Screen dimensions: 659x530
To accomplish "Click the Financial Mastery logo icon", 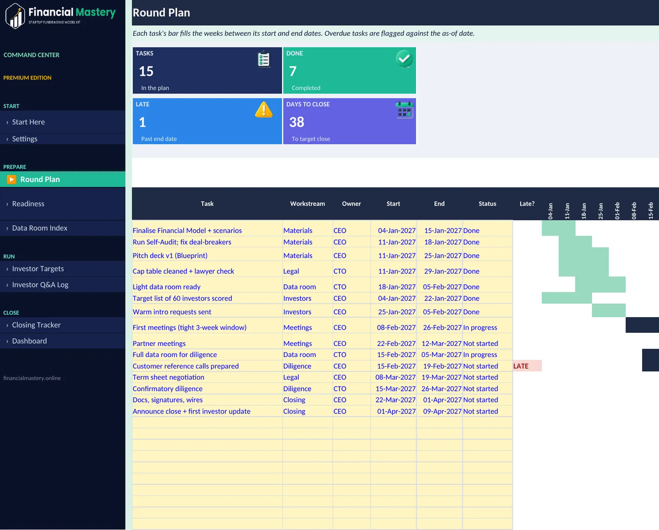I will [x=15, y=16].
